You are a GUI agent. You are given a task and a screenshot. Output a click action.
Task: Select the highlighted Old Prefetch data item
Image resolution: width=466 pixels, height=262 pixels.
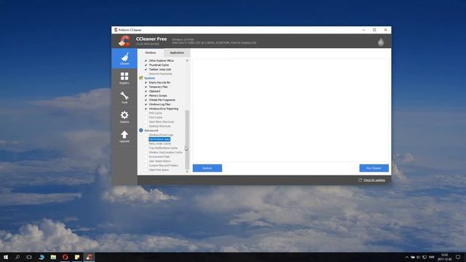click(x=159, y=139)
